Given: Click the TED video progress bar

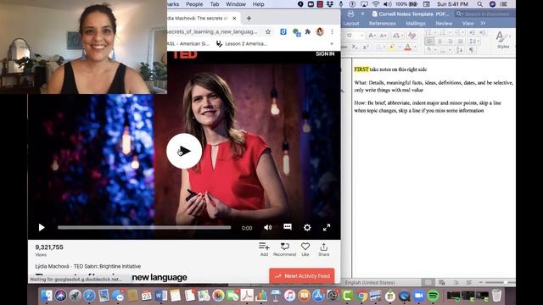Looking at the screenshot, I should [x=144, y=228].
